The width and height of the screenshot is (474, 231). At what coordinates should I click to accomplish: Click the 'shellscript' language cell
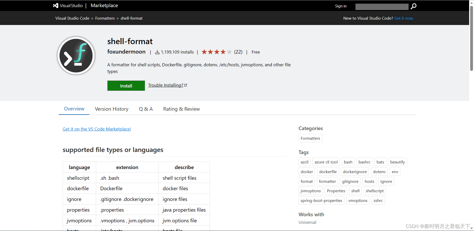pos(79,178)
